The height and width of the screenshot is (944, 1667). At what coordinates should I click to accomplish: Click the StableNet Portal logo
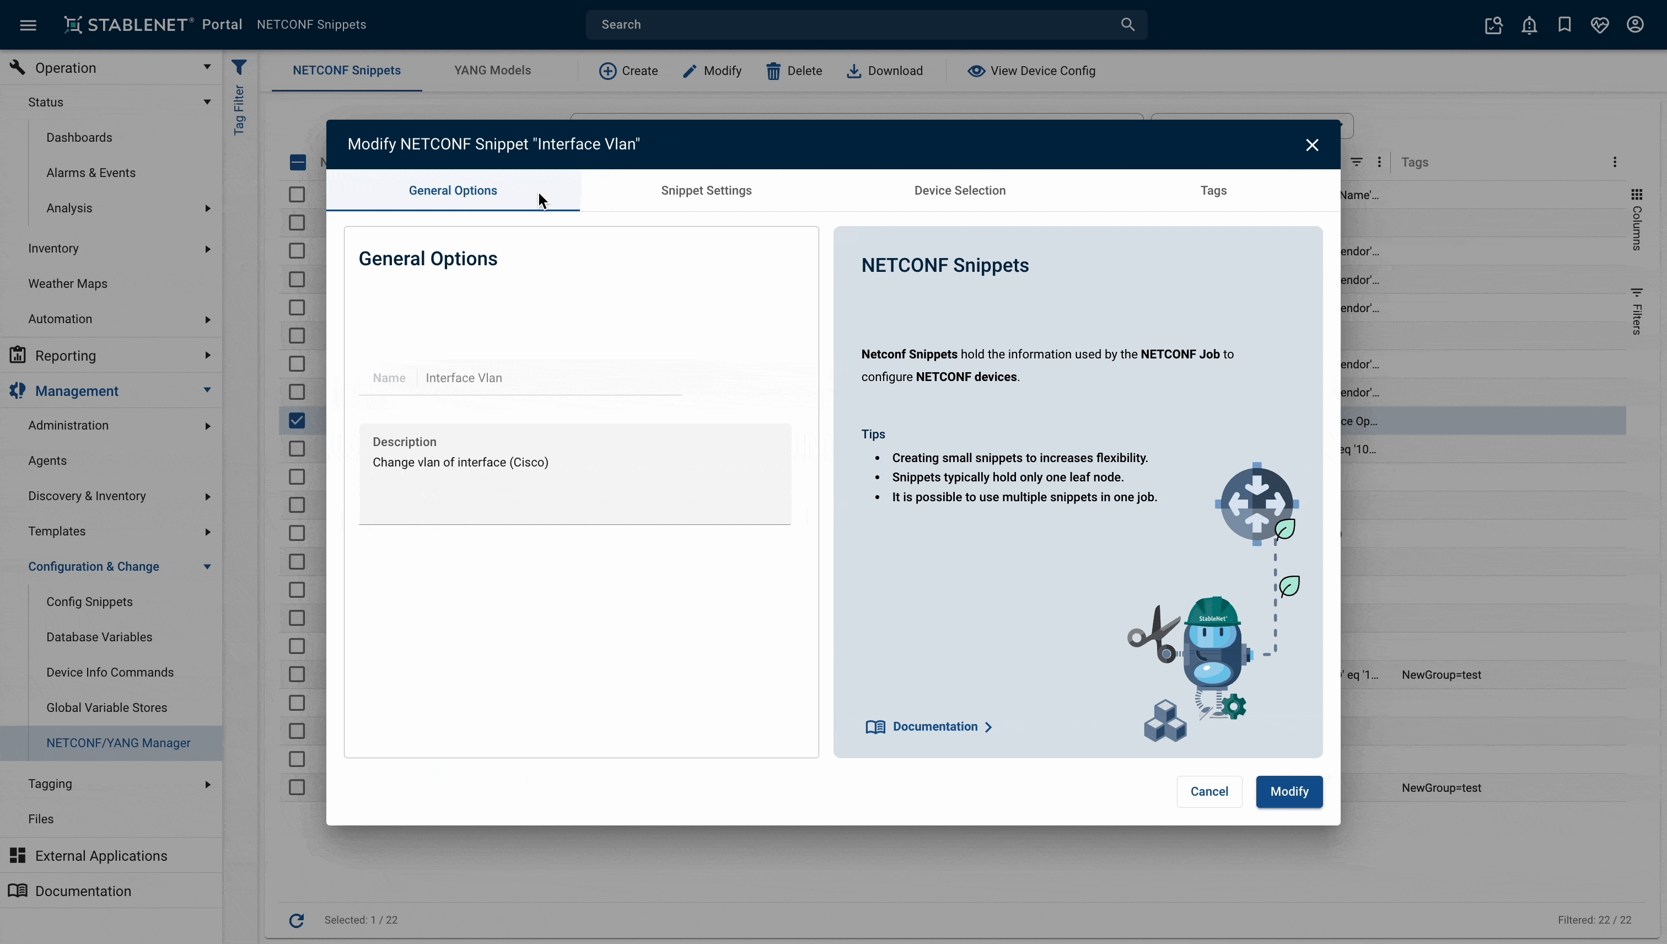coord(152,25)
